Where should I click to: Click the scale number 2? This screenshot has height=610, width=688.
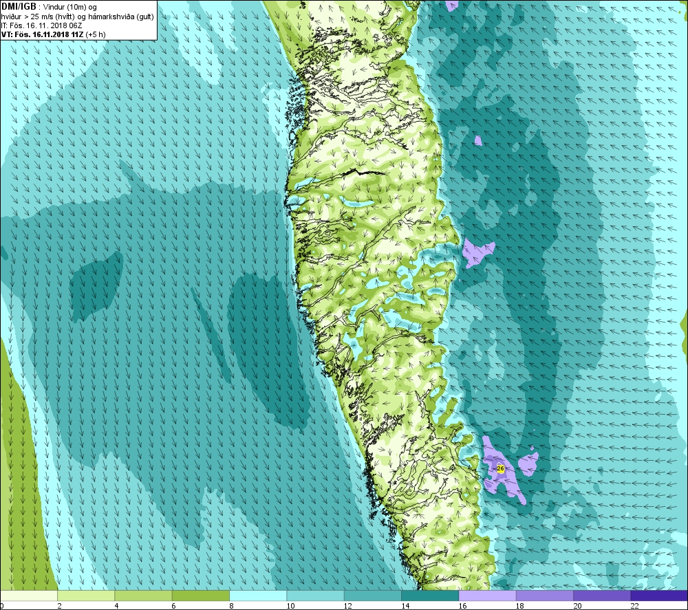click(x=60, y=606)
